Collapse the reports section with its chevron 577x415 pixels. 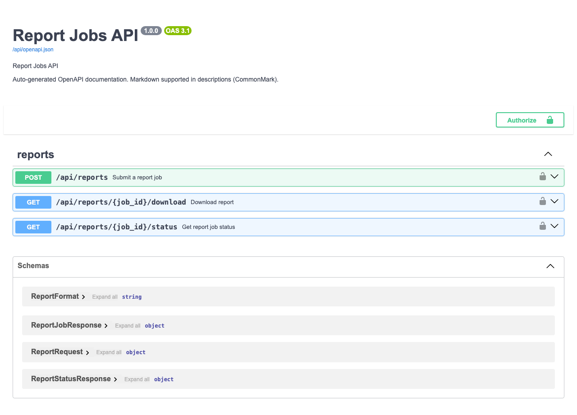(548, 154)
